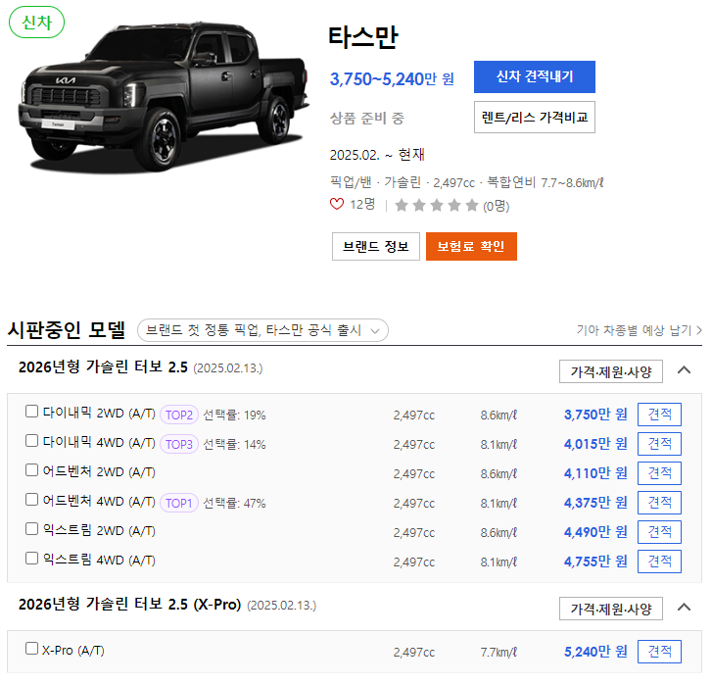Screen dimensions: 712x684
Task: Open 가격·제원·사양 for 가솔린 터보 2.5
Action: [611, 371]
